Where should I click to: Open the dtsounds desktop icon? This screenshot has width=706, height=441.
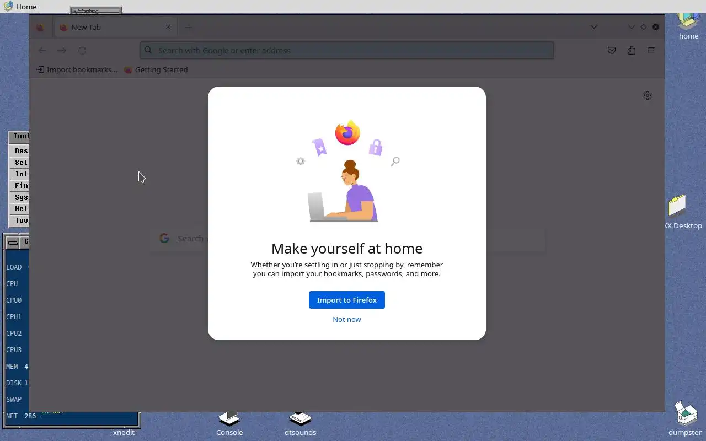click(x=301, y=424)
